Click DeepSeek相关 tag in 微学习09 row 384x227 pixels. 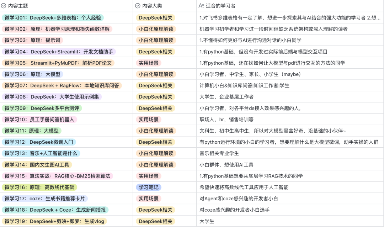[x=155, y=108]
